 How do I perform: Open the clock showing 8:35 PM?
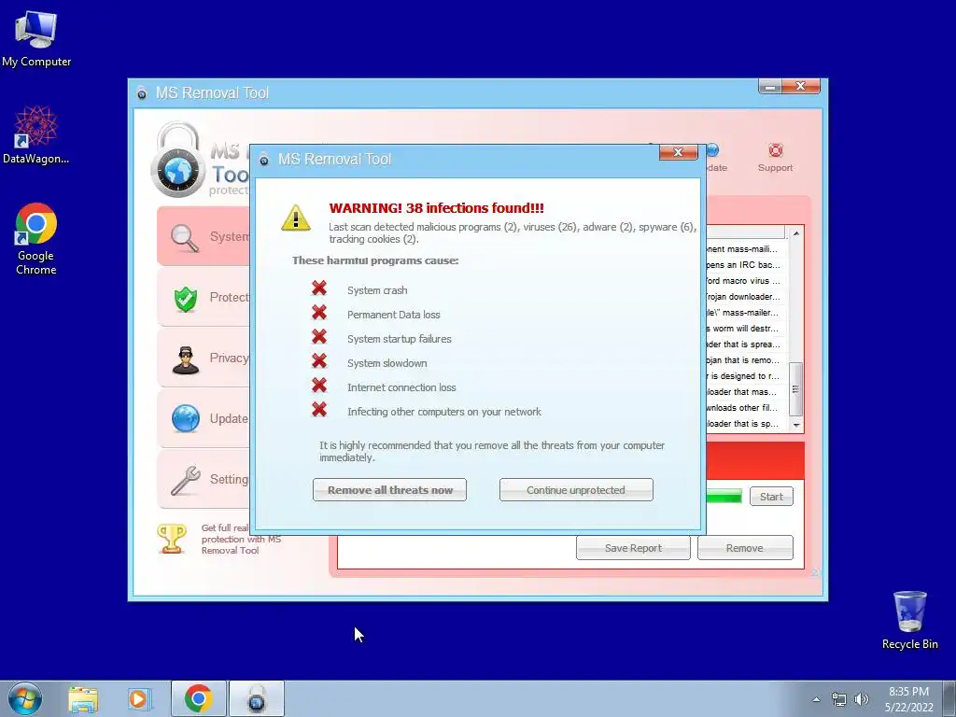[908, 699]
